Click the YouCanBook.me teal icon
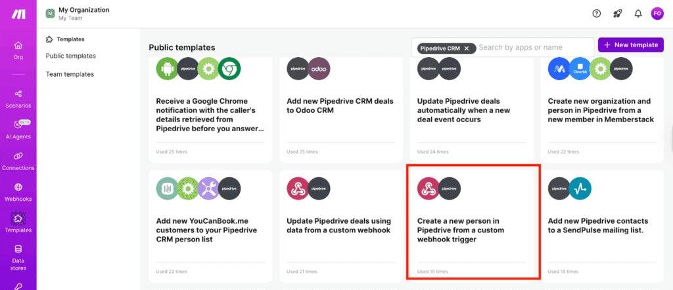Image resolution: width=673 pixels, height=290 pixels. pyautogui.click(x=168, y=188)
